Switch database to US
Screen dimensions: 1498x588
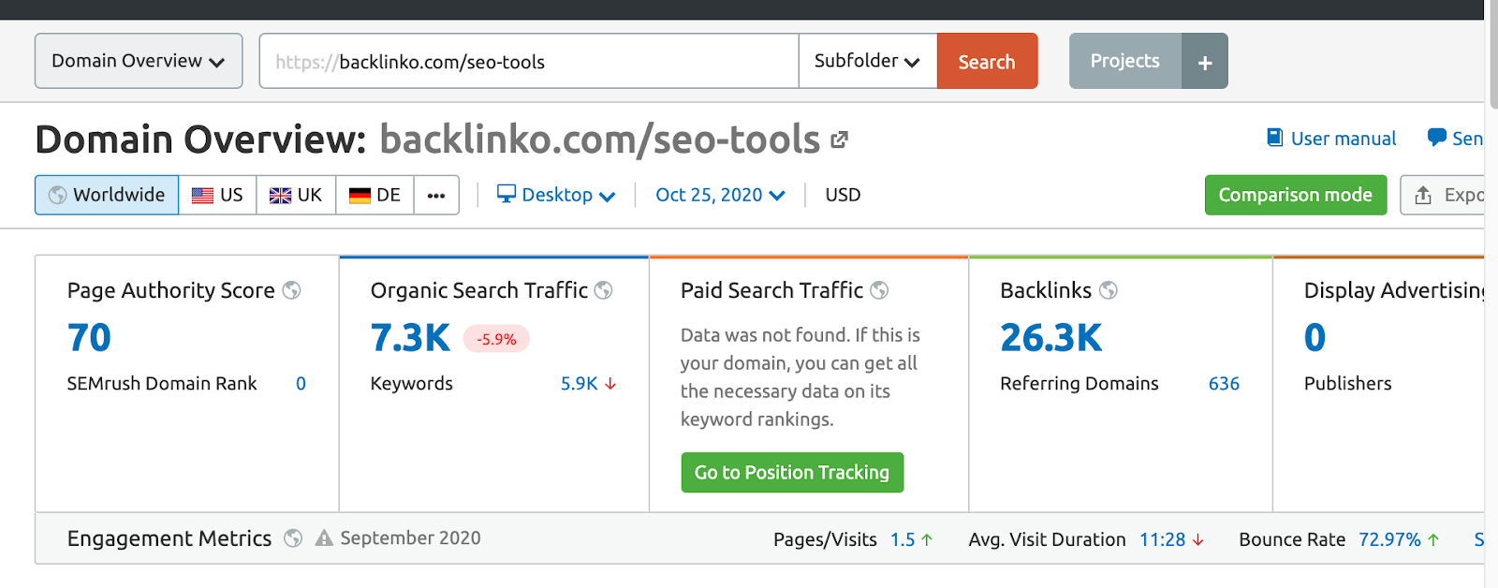tap(217, 195)
